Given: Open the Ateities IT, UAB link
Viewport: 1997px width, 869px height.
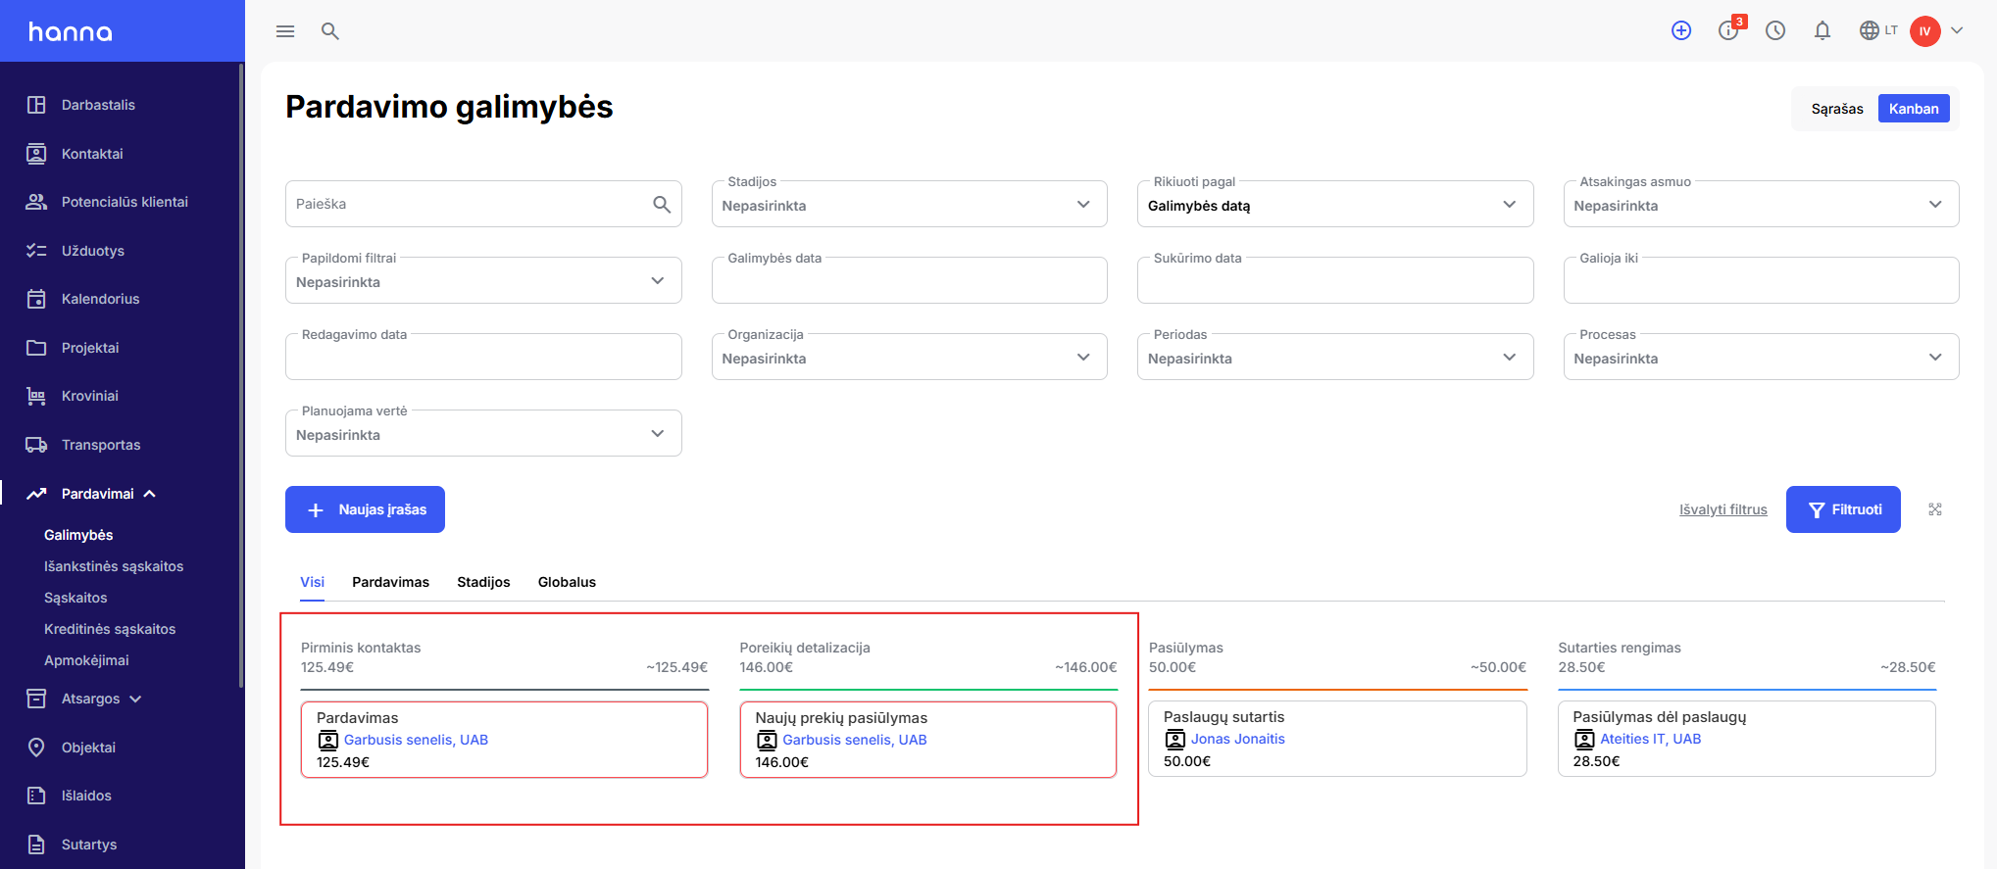Looking at the screenshot, I should tap(1650, 739).
